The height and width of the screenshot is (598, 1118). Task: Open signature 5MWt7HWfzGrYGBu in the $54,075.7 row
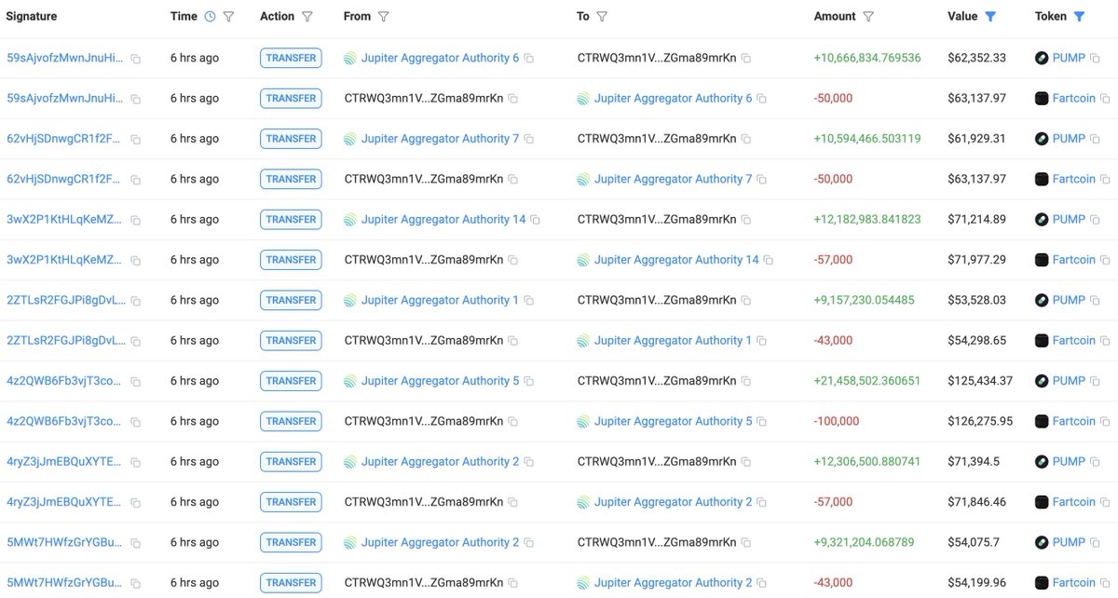64,542
